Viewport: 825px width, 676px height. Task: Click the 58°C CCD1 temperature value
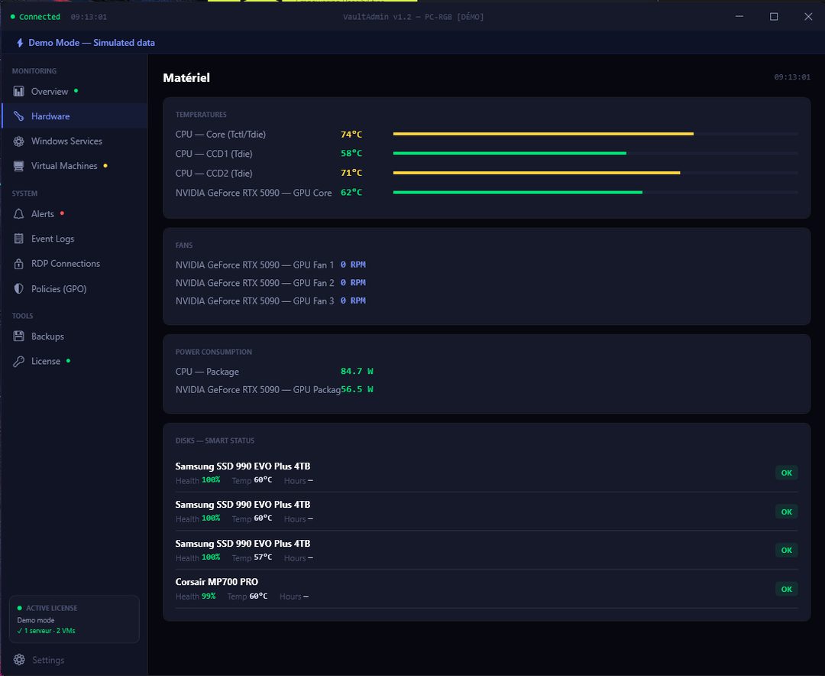(351, 154)
